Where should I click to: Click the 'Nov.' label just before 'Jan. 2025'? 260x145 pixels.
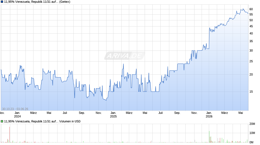click(99, 113)
